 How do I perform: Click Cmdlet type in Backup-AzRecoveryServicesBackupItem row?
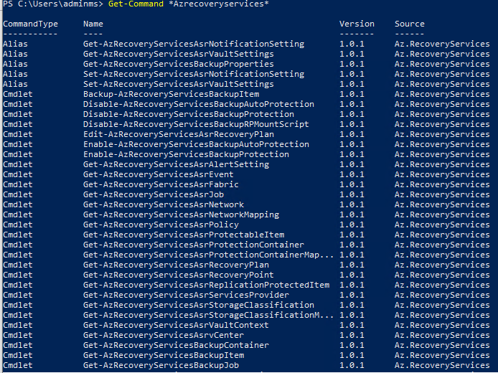tap(18, 95)
